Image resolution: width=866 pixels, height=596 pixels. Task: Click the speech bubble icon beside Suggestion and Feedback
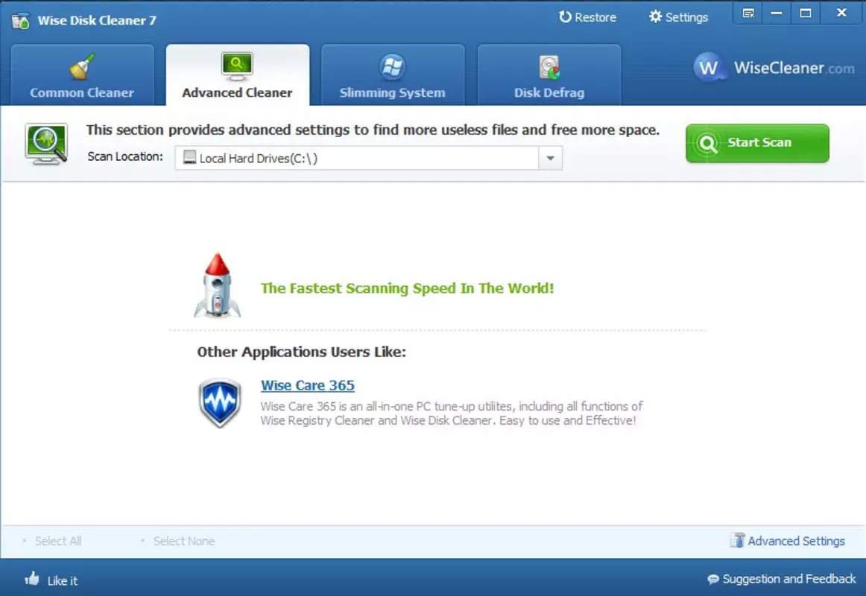coord(713,579)
